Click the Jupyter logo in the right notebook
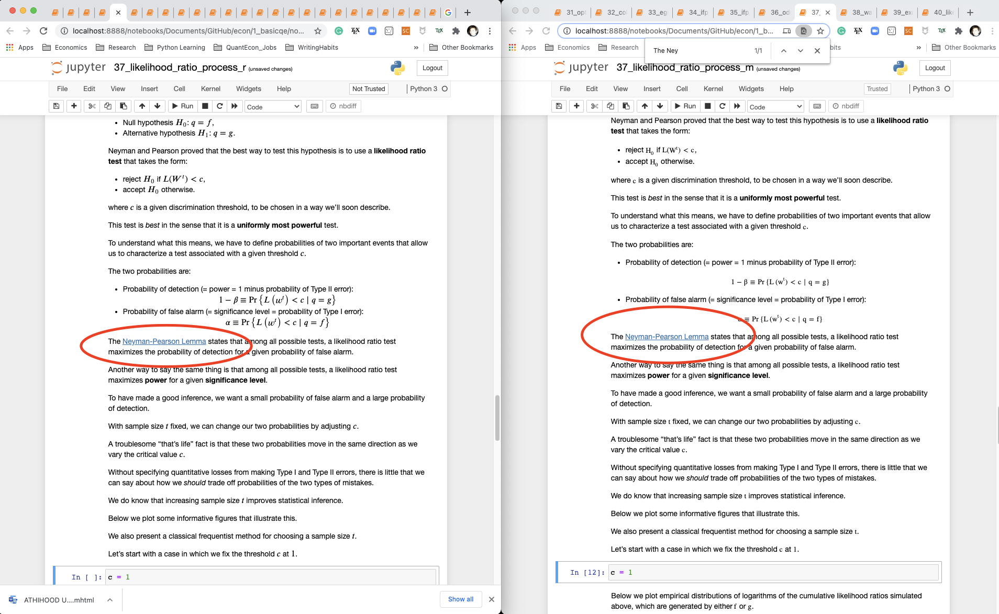 point(581,67)
